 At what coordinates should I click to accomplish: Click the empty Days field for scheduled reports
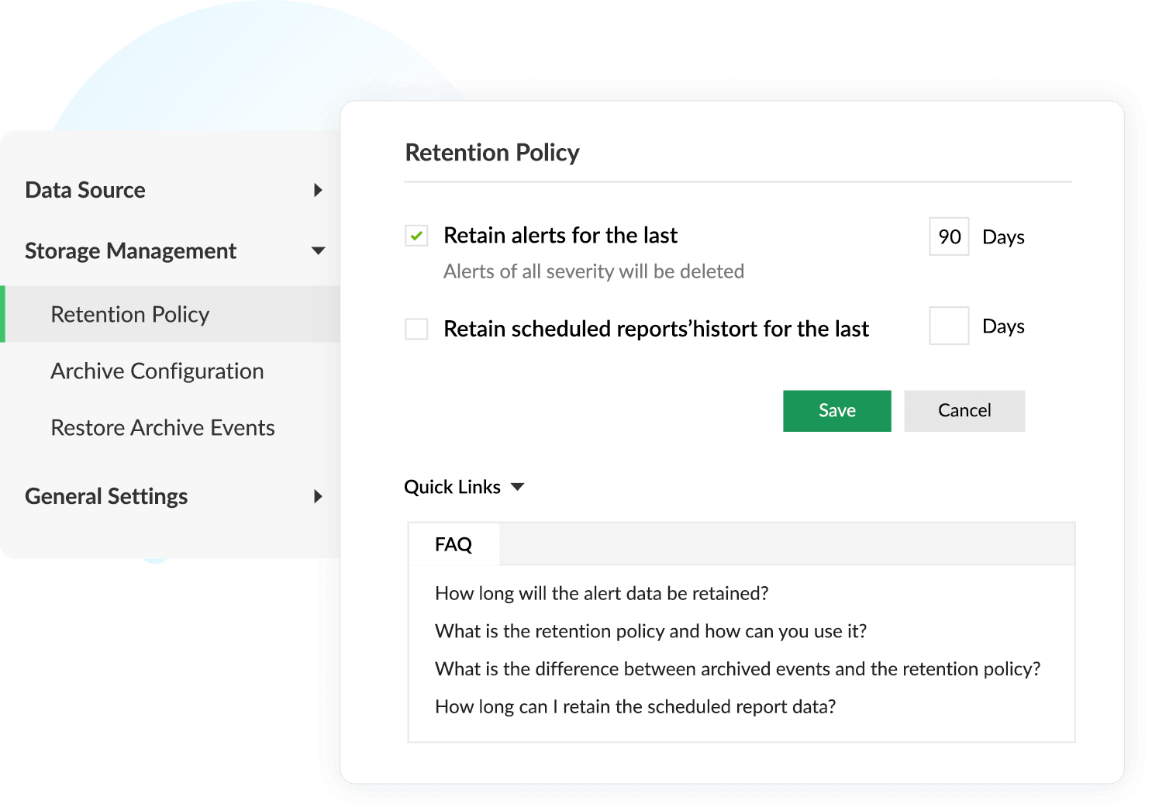(x=948, y=326)
